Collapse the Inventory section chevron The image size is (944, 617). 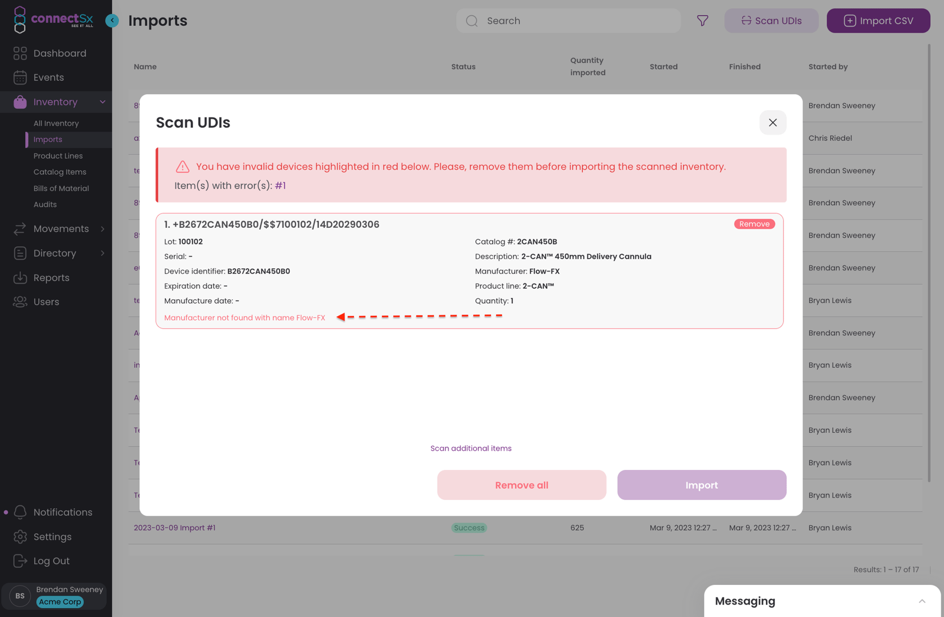click(x=103, y=102)
